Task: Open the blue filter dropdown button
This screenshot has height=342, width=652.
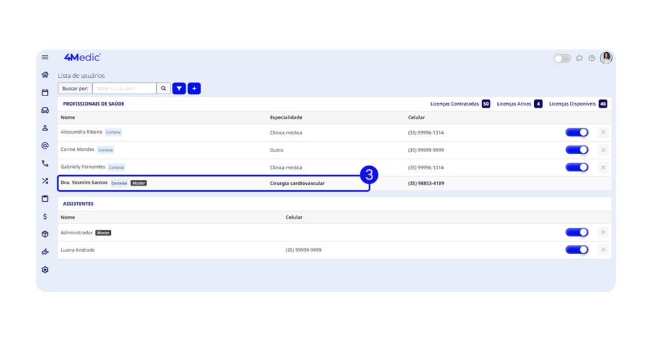Action: click(x=179, y=89)
